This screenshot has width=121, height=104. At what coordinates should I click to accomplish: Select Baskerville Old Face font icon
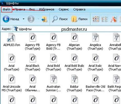click(x=95, y=79)
